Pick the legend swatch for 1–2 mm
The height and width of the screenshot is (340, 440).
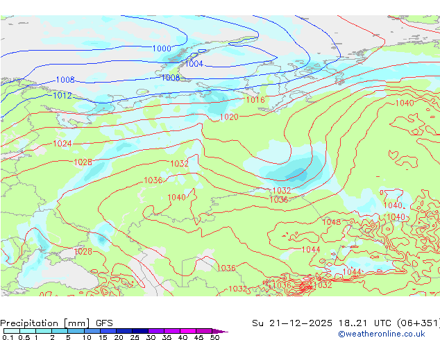coord(44,331)
